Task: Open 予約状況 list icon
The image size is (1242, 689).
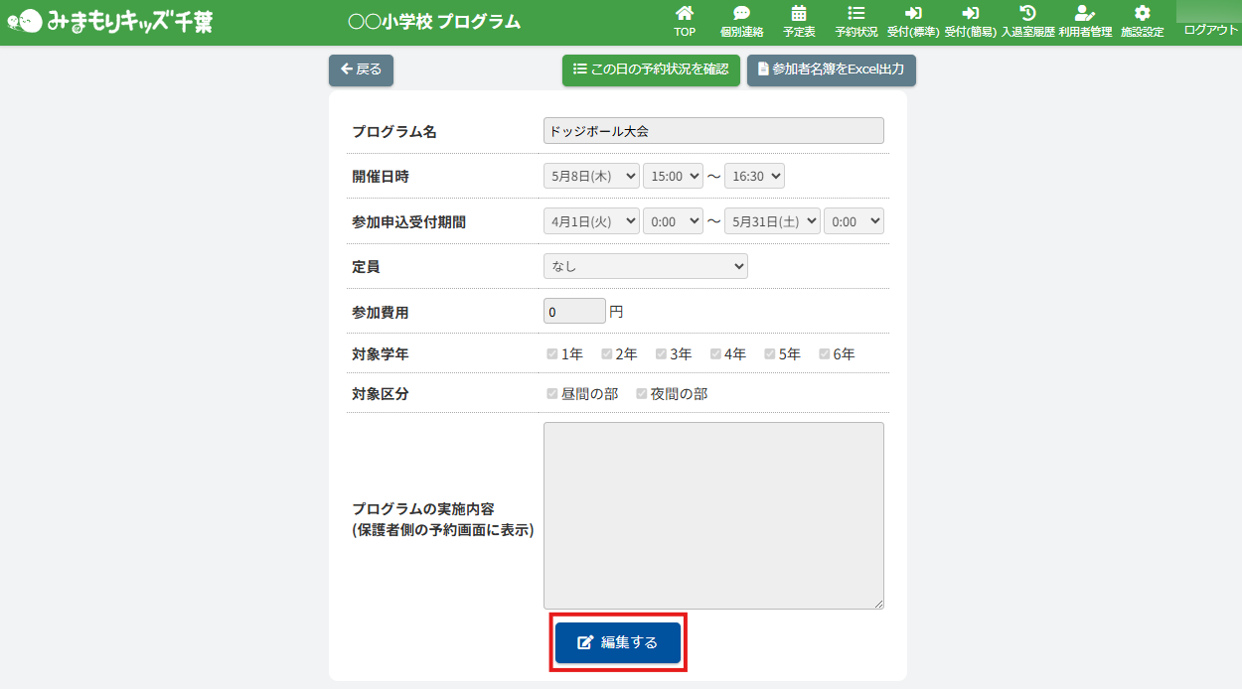Action: [x=856, y=14]
